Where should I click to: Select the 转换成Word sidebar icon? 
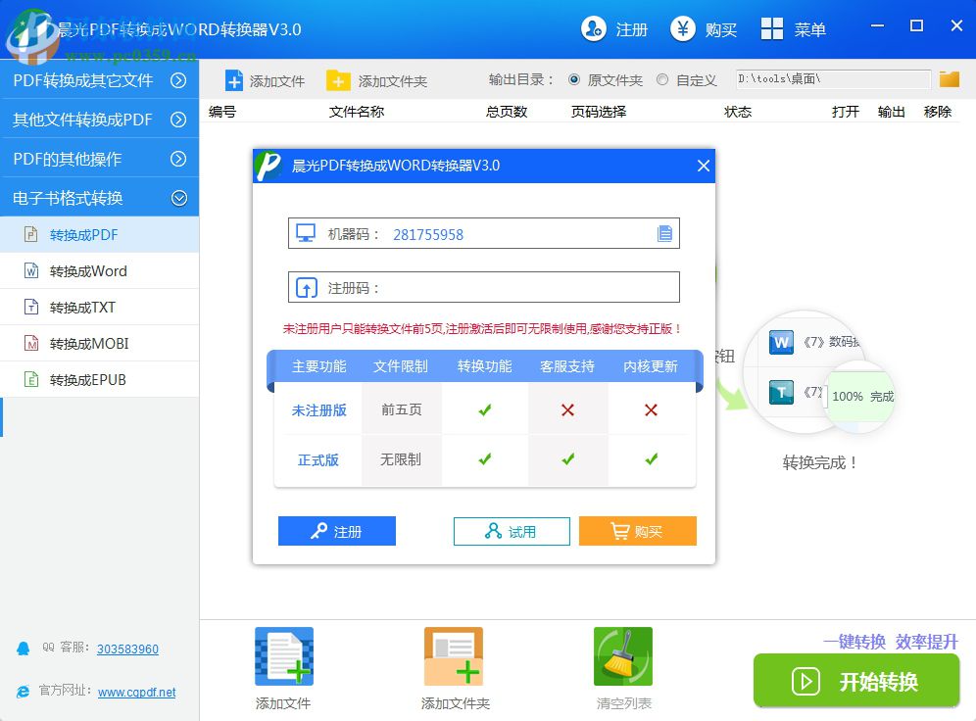coord(34,271)
